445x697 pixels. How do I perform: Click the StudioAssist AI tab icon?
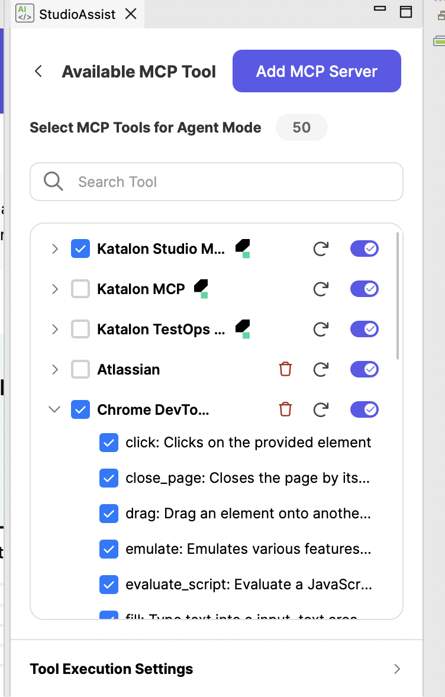tap(24, 14)
